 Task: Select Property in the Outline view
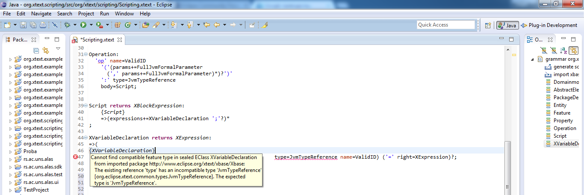tap(563, 121)
